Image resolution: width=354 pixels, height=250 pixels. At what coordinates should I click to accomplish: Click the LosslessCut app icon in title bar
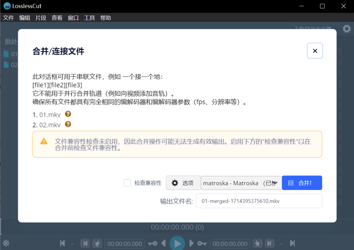[7, 6]
